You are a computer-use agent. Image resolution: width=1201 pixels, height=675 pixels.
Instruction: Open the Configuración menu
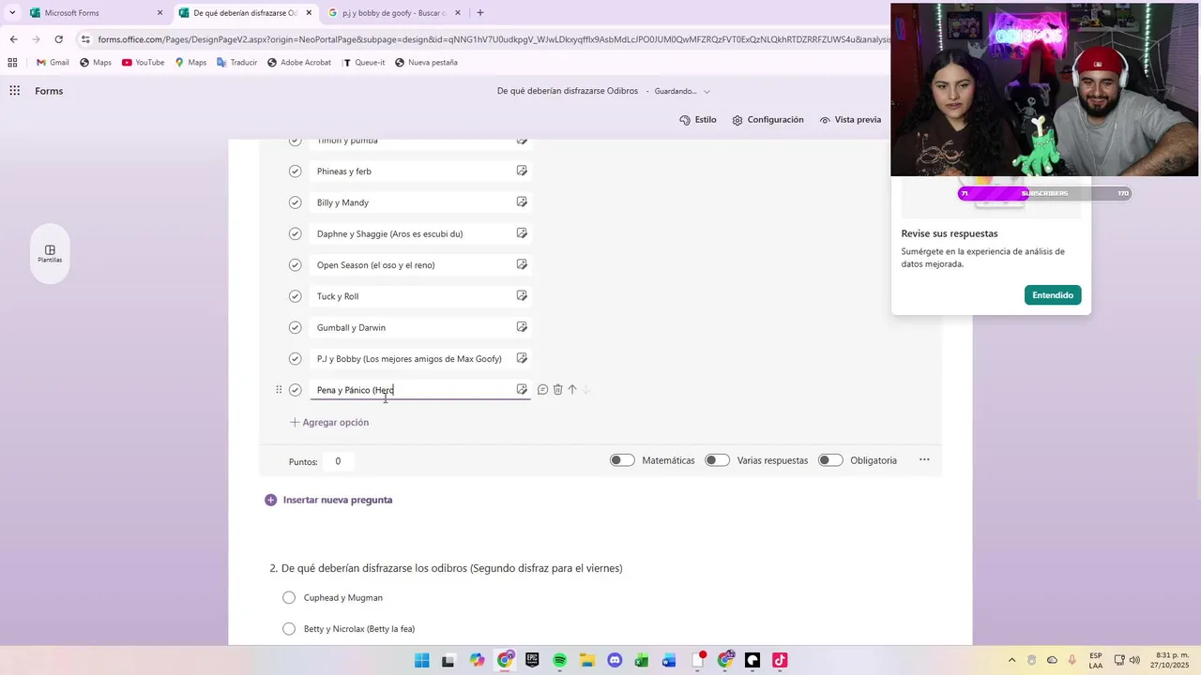(x=768, y=120)
